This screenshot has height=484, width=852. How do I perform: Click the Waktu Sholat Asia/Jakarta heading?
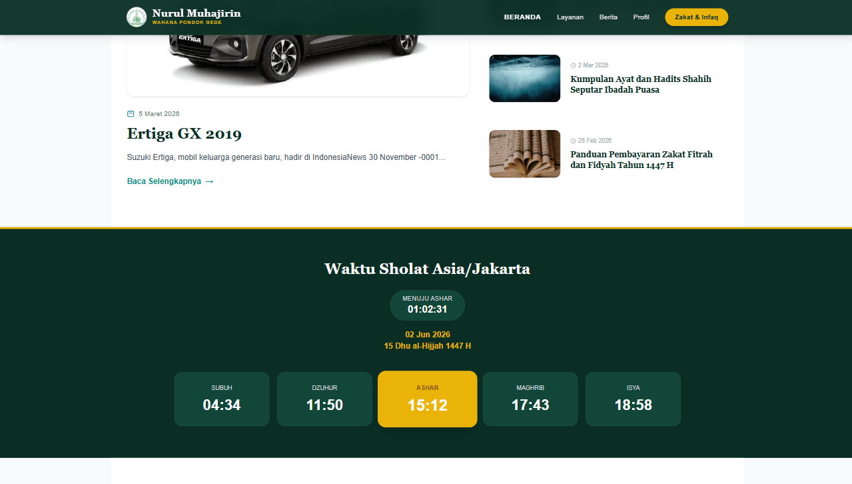pyautogui.click(x=427, y=269)
